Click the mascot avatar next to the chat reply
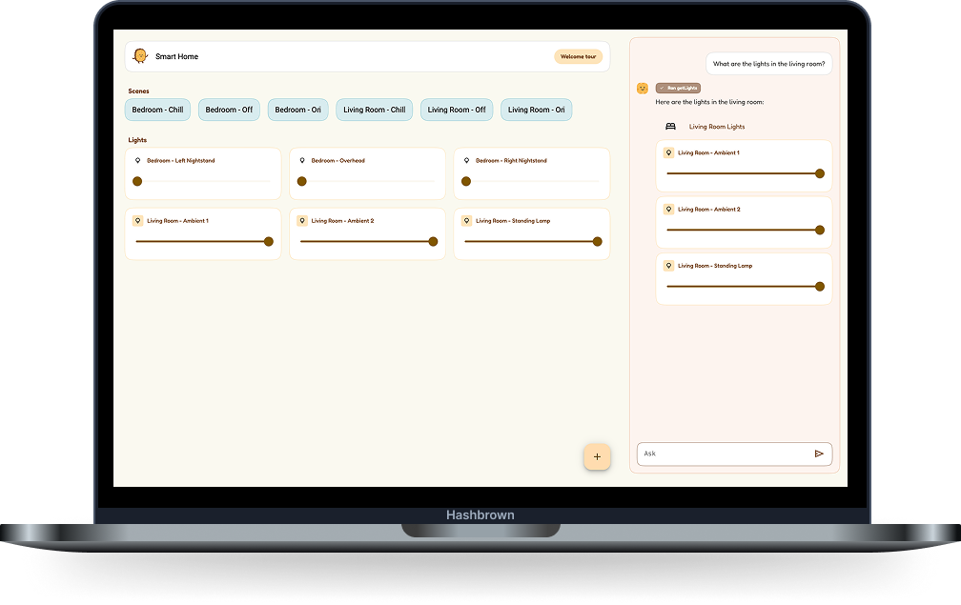The height and width of the screenshot is (605, 961). point(642,88)
